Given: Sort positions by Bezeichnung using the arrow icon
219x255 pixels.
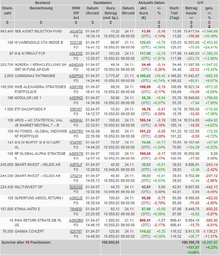Looking at the screenshot, I should click(41, 22).
